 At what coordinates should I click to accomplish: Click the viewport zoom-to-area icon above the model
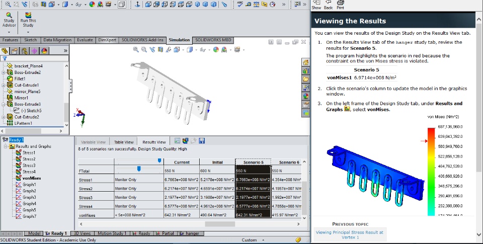coord(144,49)
